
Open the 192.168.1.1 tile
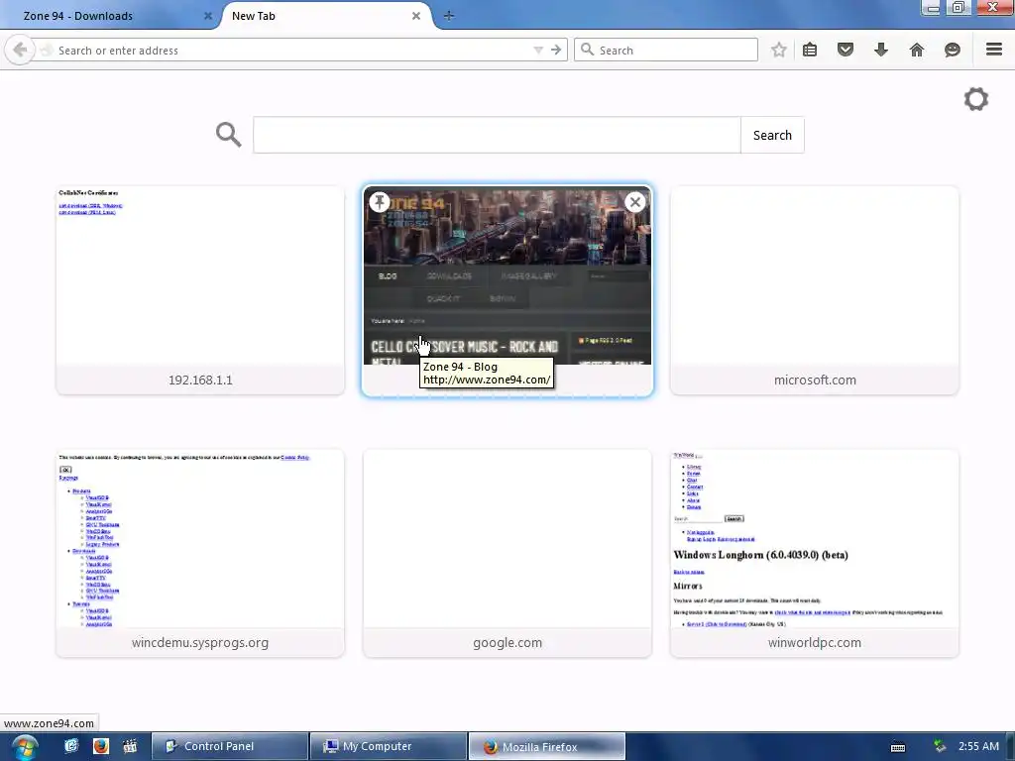click(x=200, y=290)
